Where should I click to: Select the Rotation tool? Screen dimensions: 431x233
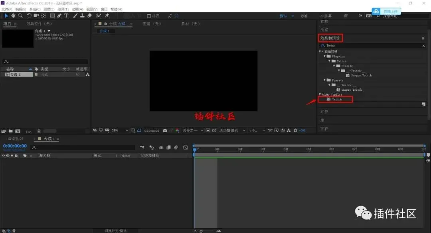click(x=29, y=16)
